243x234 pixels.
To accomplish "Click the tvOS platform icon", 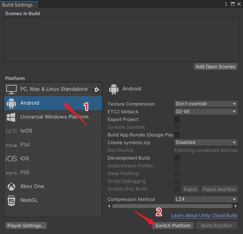I will (x=11, y=131).
